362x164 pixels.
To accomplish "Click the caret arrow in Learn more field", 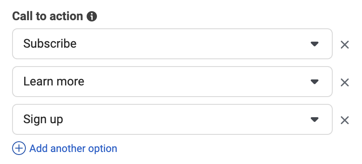I will pos(315,82).
